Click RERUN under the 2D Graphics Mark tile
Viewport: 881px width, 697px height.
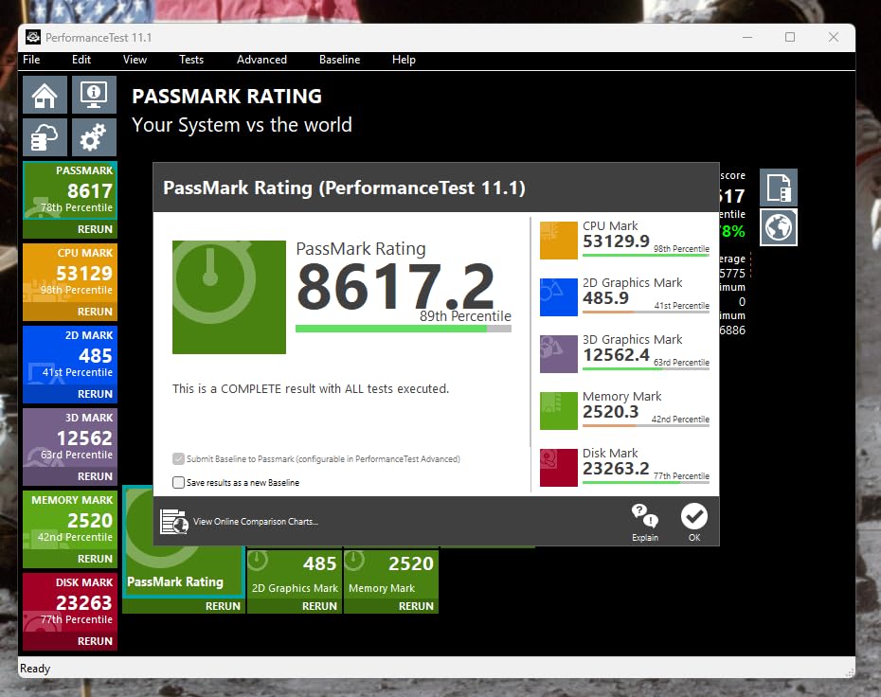coord(319,607)
